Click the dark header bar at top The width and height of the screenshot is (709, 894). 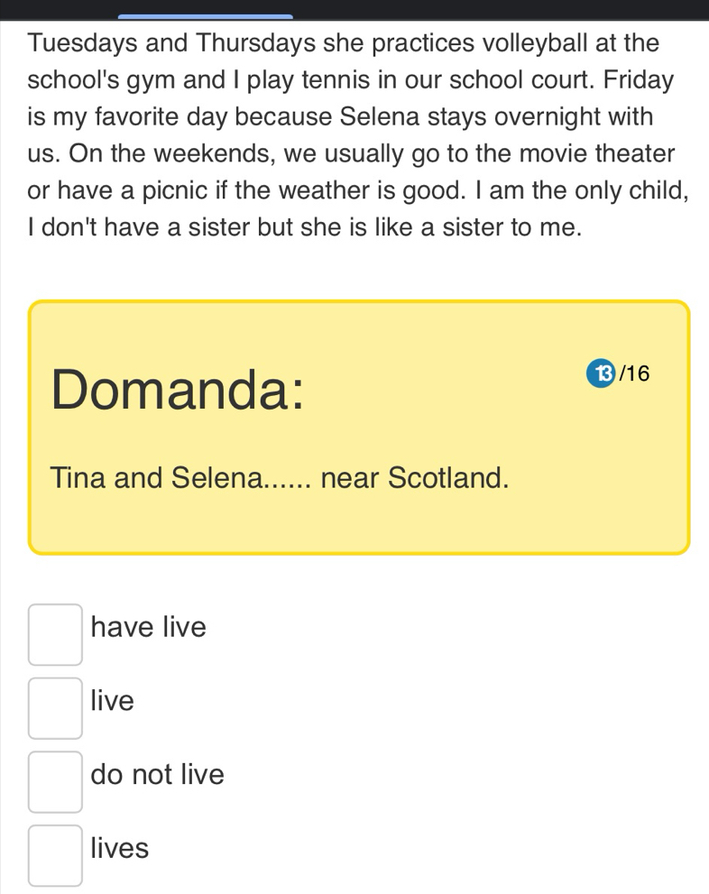354,10
